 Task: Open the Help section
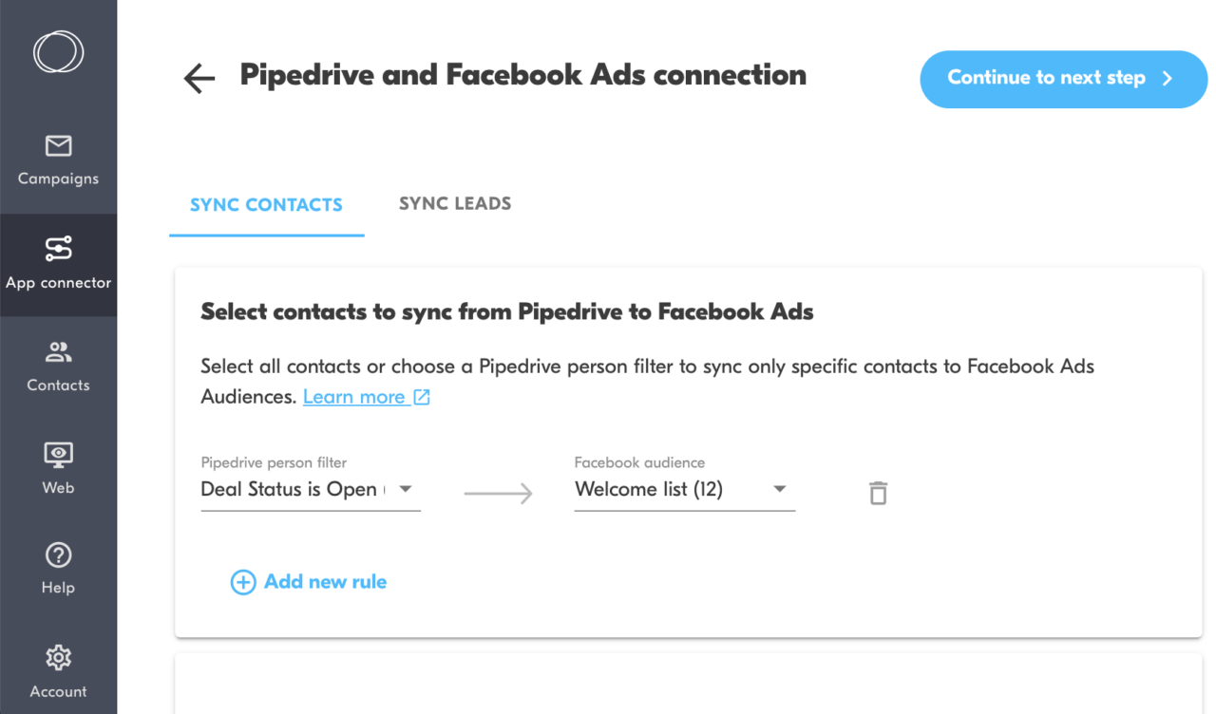[58, 569]
